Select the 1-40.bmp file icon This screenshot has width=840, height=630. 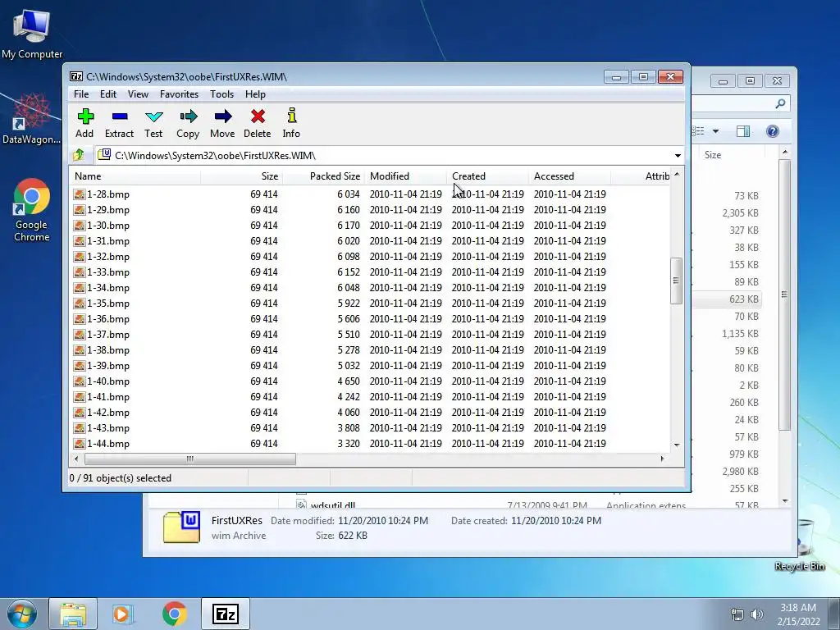(80, 381)
